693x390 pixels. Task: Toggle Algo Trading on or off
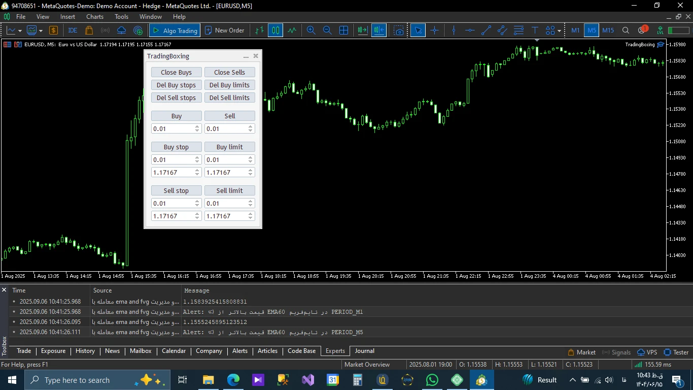click(x=175, y=30)
